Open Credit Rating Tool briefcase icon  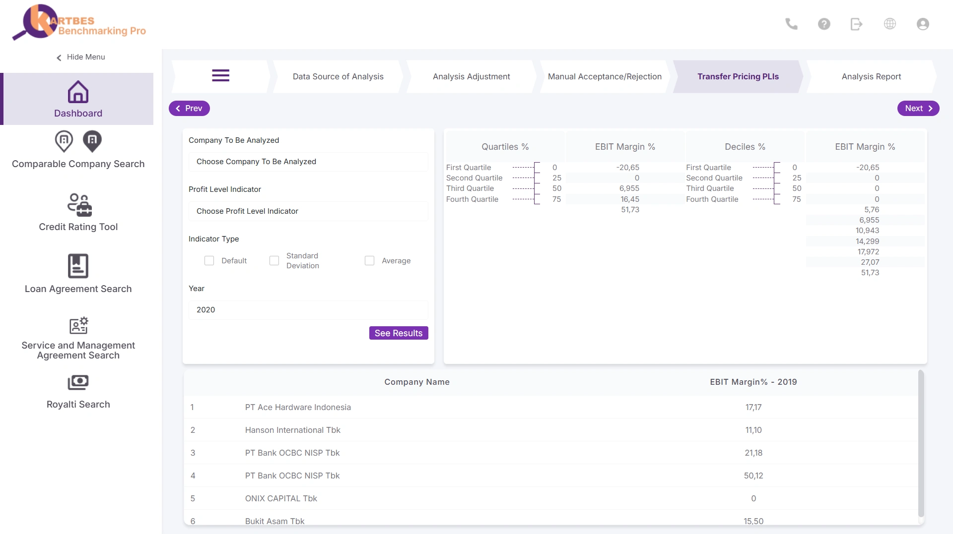[79, 205]
